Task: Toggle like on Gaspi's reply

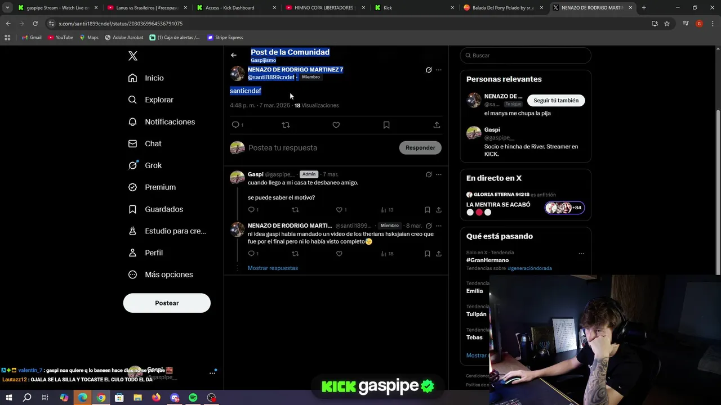Action: point(339,210)
